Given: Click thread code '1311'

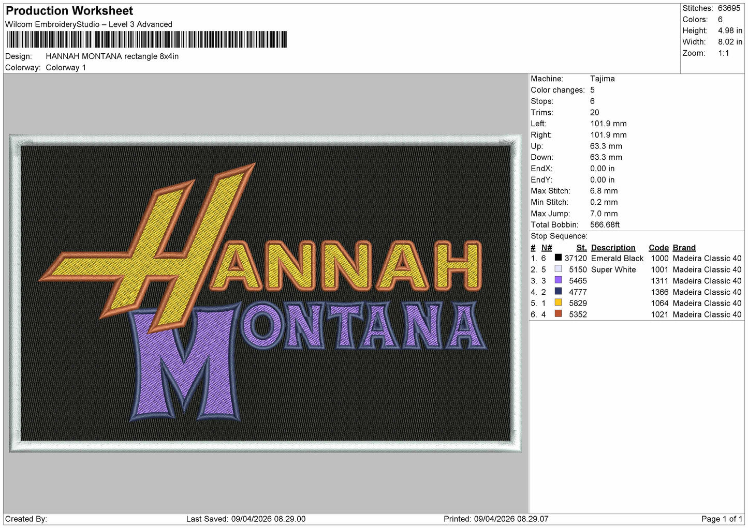Looking at the screenshot, I should pos(659,281).
